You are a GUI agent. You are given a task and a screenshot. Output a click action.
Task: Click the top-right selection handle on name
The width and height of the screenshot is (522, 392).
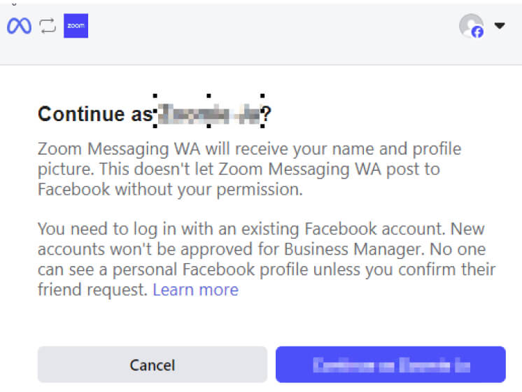[x=262, y=97]
